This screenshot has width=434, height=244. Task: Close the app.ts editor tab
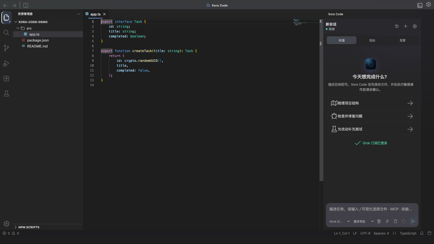pos(104,14)
